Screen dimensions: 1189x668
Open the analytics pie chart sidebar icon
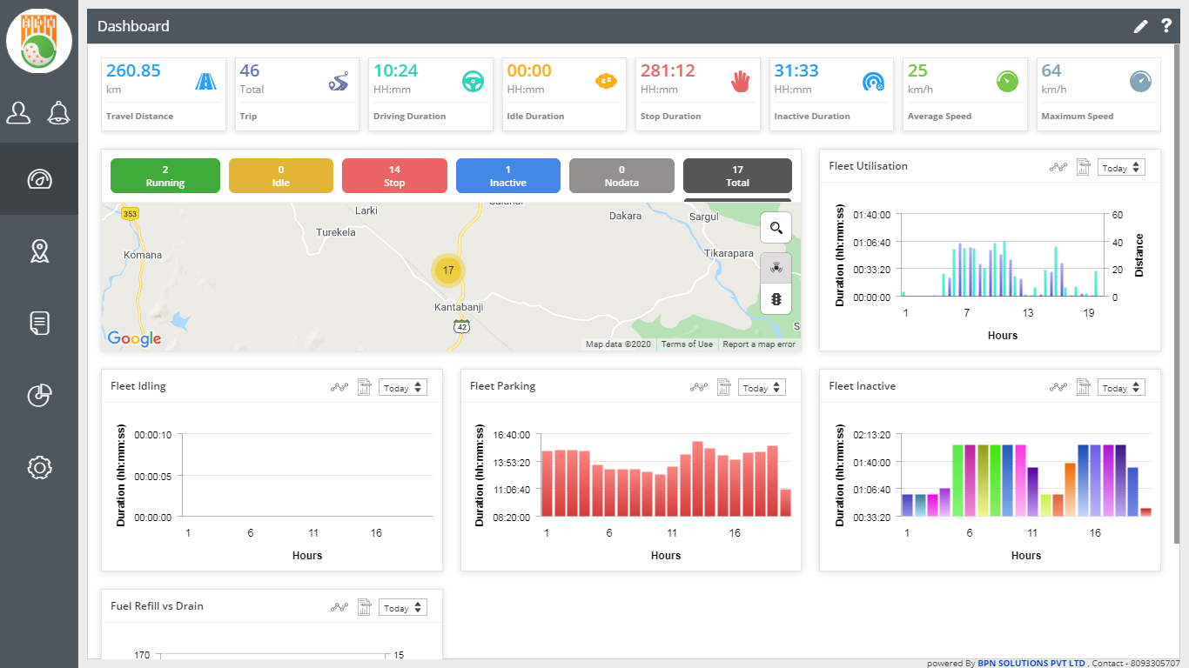(39, 395)
